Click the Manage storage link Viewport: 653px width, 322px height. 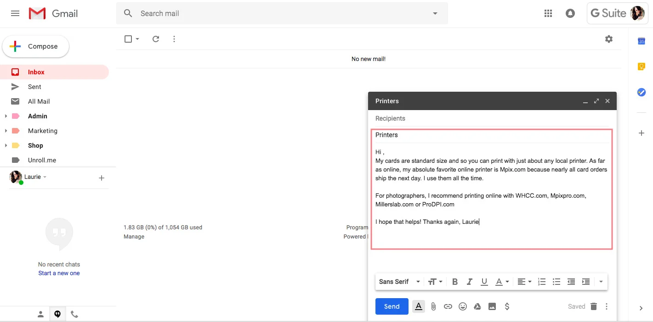tap(134, 237)
